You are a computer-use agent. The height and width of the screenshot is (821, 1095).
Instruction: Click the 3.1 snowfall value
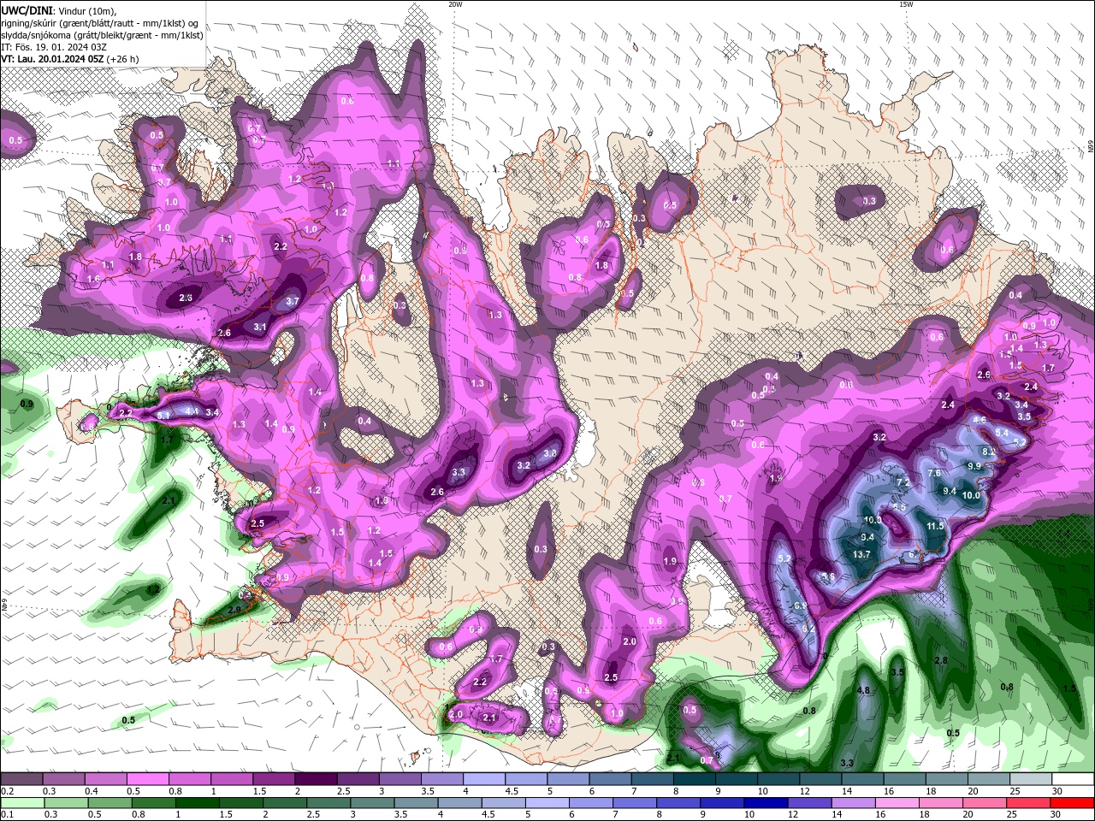tap(261, 328)
